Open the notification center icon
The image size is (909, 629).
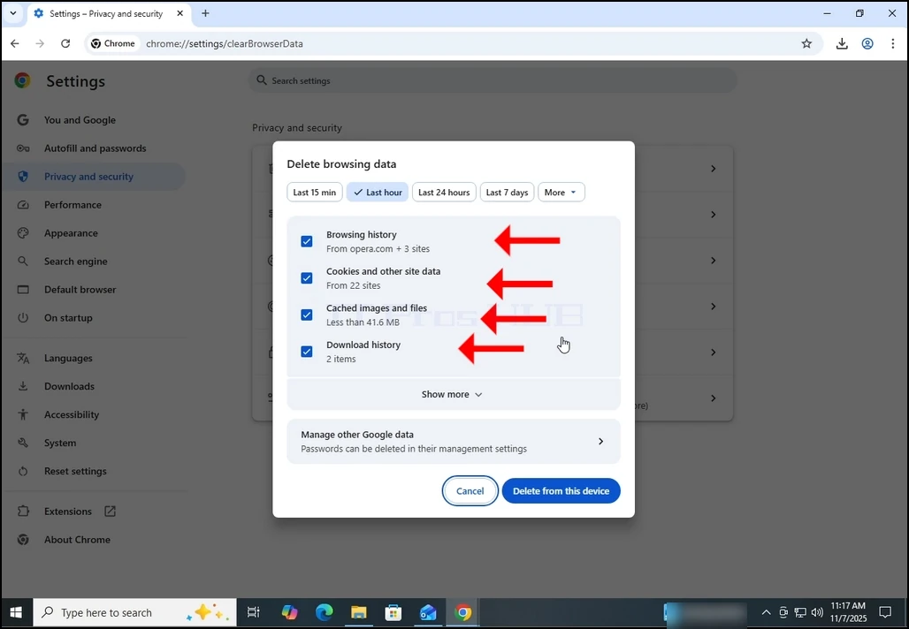(885, 612)
